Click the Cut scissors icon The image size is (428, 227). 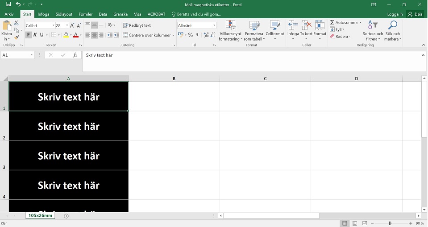point(17,23)
